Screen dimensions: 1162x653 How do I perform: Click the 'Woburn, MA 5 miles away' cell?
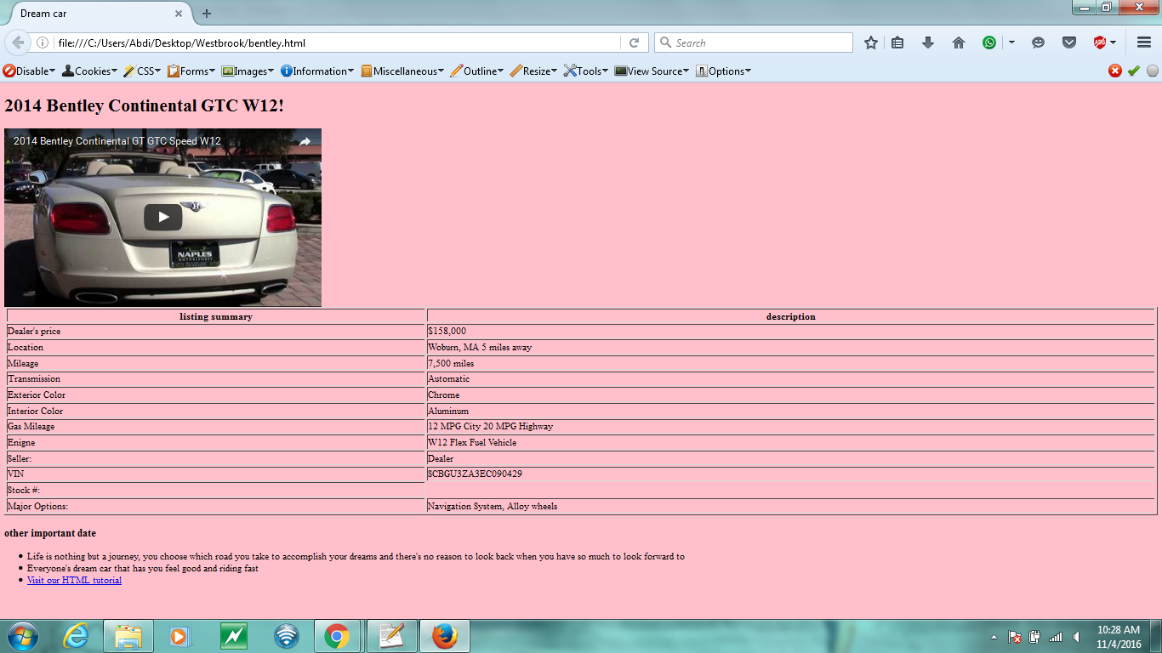coord(790,347)
